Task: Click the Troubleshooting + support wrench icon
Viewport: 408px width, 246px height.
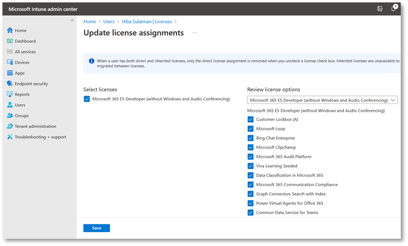Action: (10, 137)
